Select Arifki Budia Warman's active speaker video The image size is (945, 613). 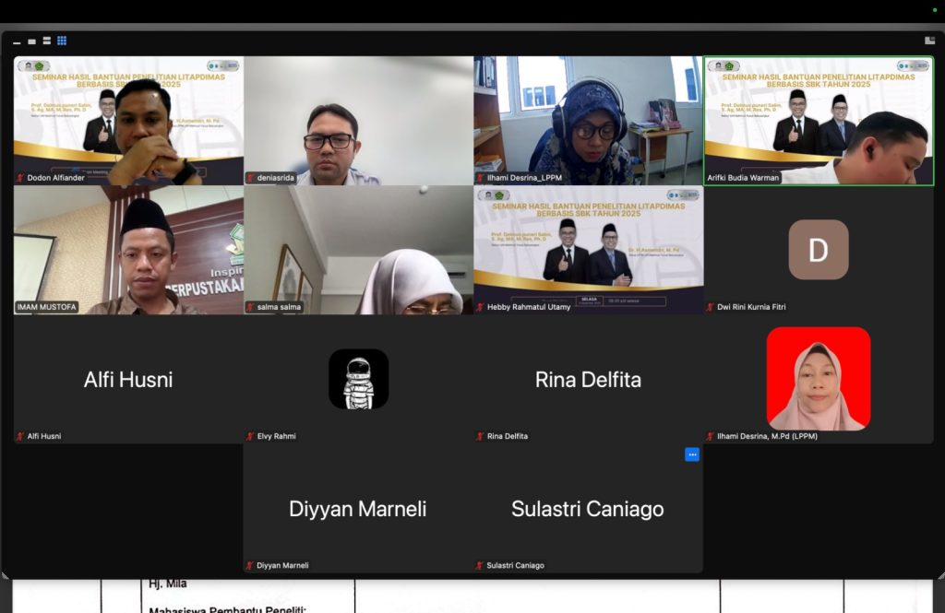click(819, 120)
